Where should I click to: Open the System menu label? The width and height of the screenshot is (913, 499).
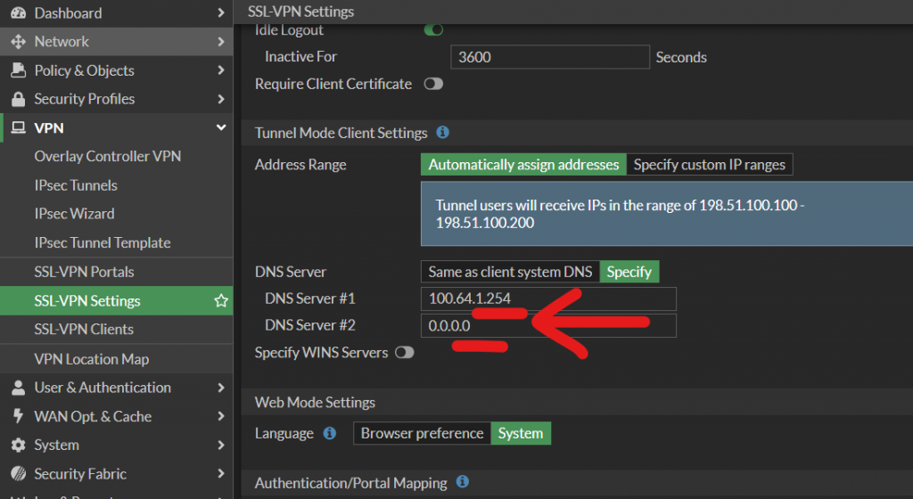[56, 445]
